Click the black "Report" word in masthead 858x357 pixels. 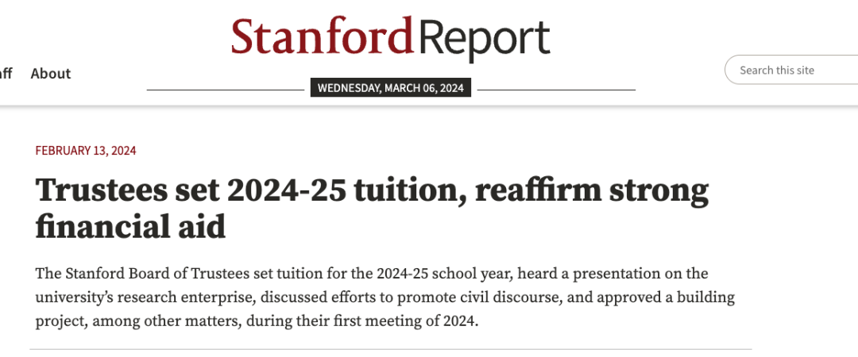pyautogui.click(x=486, y=41)
